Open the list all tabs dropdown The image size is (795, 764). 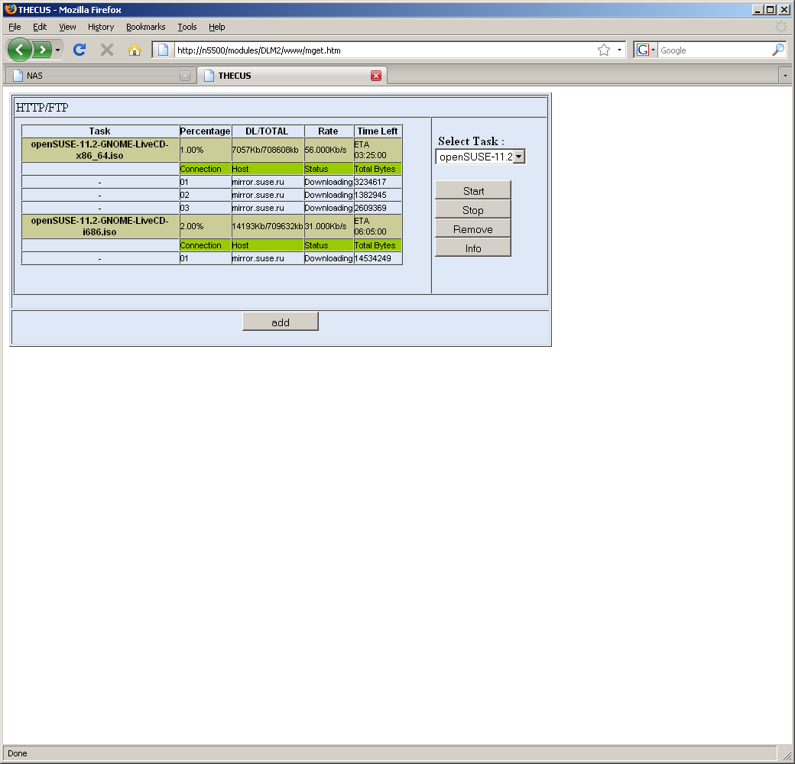(785, 76)
